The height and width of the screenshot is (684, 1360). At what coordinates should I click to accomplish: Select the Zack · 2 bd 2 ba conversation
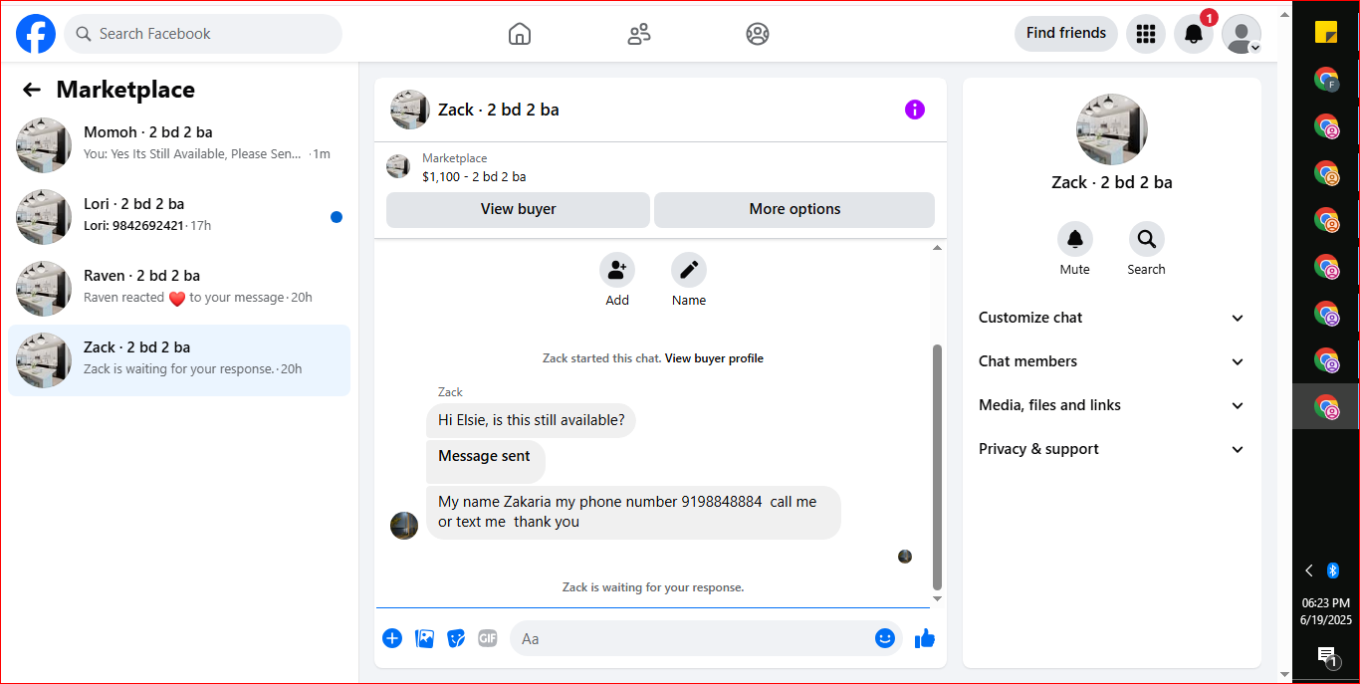(x=179, y=360)
